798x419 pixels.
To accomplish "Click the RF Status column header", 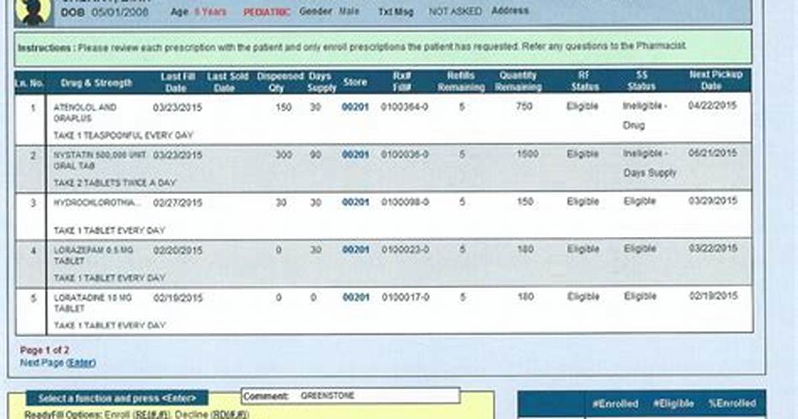I will tap(584, 81).
